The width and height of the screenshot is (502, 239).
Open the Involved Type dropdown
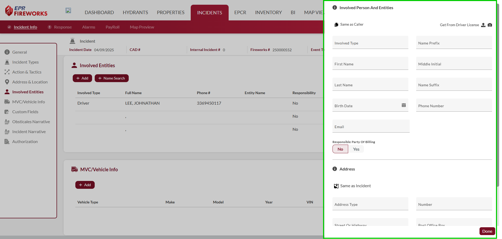click(x=370, y=43)
